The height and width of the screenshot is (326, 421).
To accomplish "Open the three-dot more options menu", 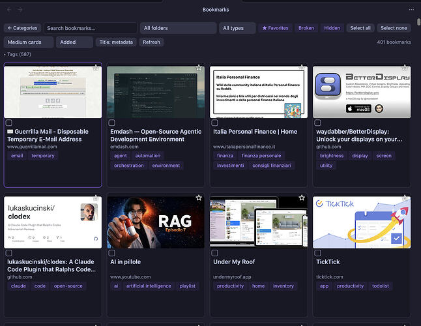I will 411,10.
